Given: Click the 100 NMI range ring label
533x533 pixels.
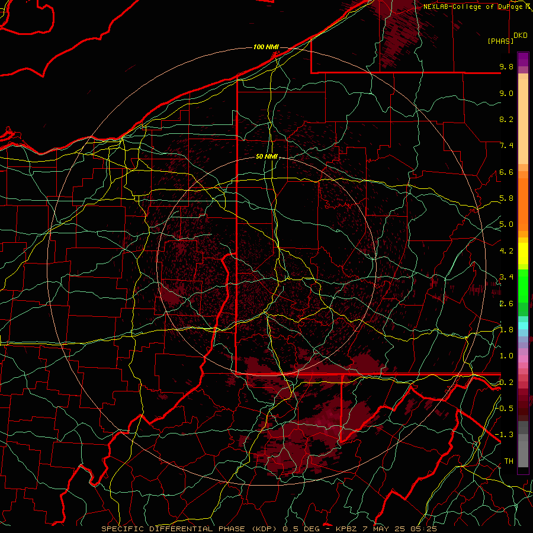Looking at the screenshot, I should click(266, 47).
